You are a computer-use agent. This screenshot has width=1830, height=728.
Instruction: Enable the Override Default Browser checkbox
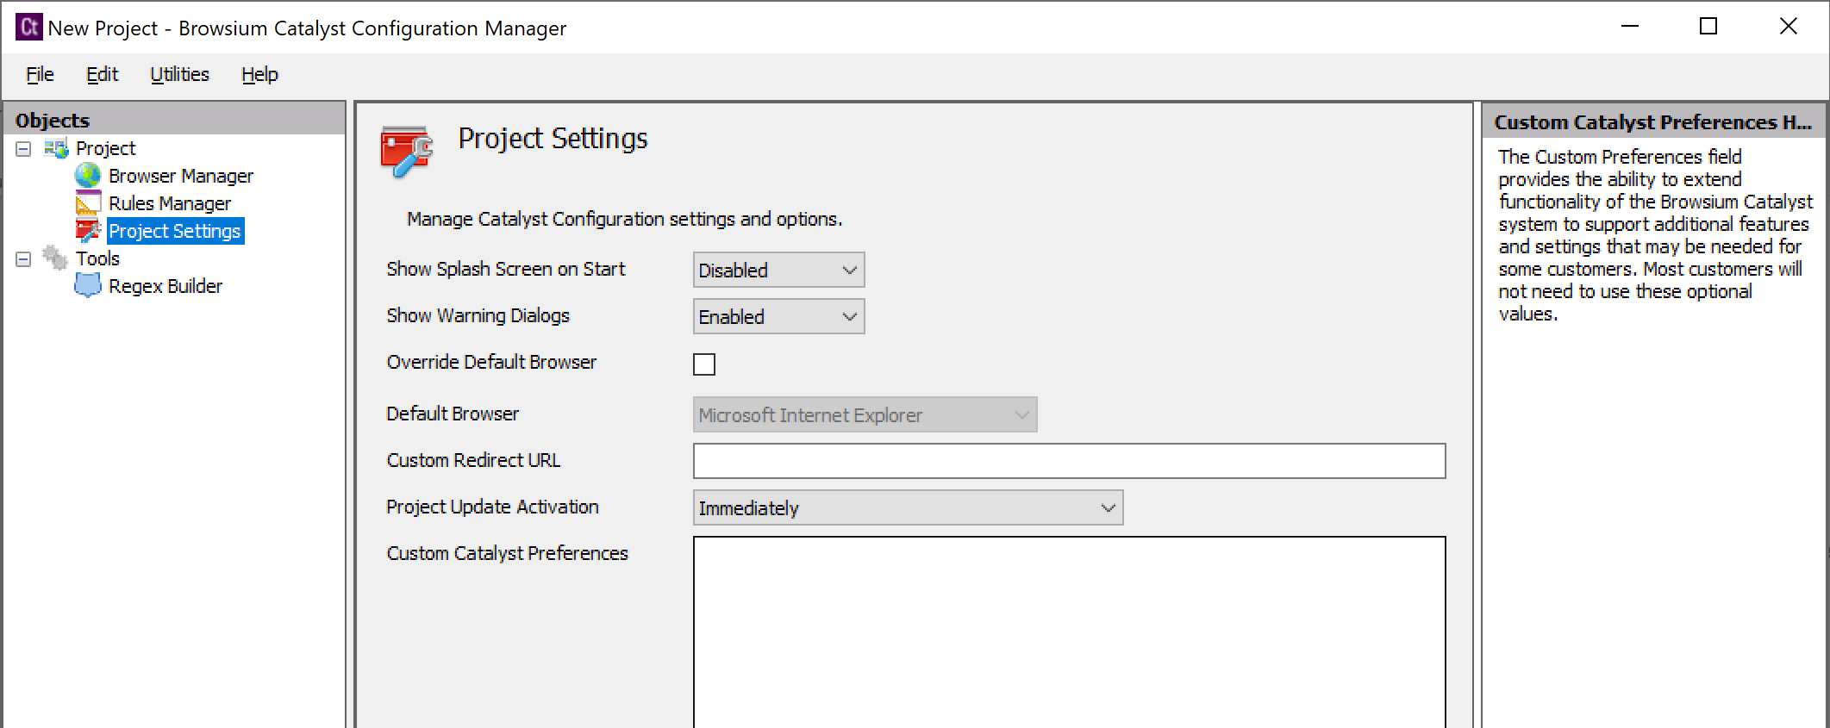coord(704,364)
